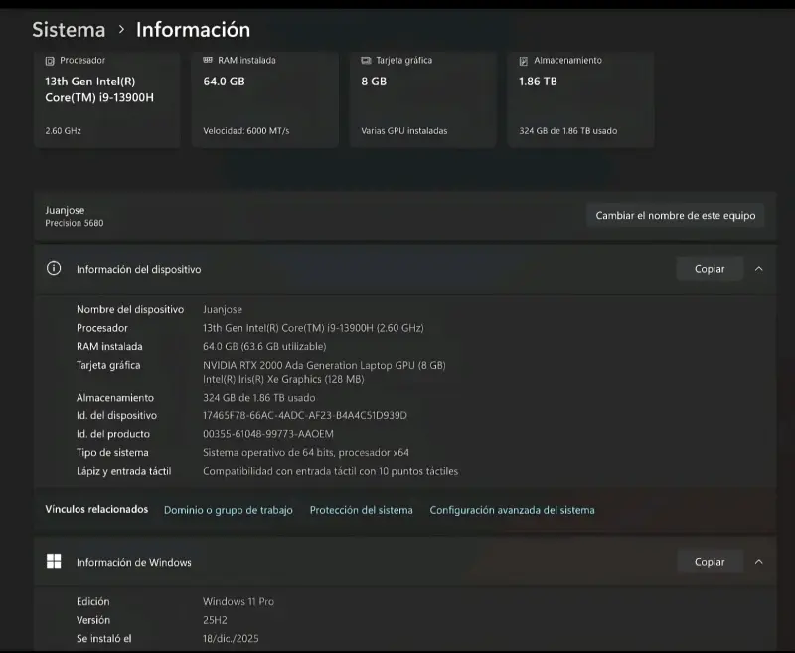Screen dimensions: 795x653
Task: Click the Compatibilidad con entrada táctil value
Action: coord(331,471)
